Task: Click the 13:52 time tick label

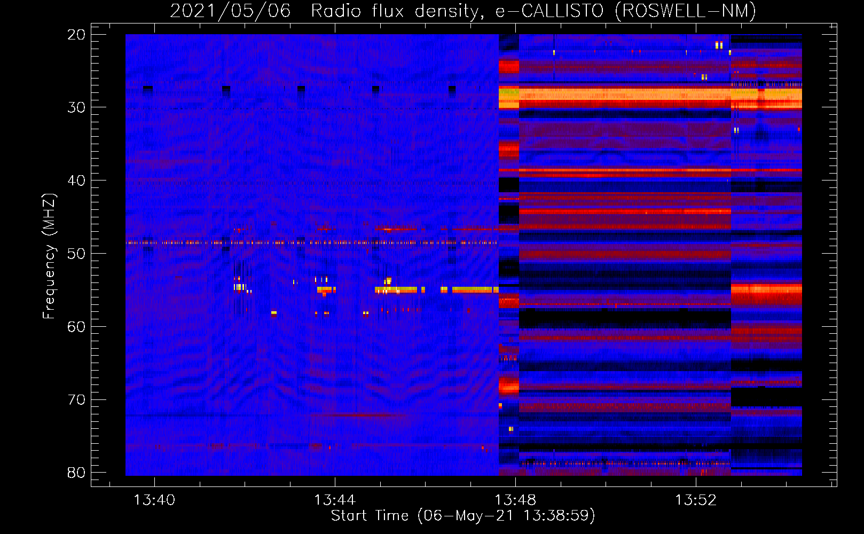Action: [x=696, y=500]
